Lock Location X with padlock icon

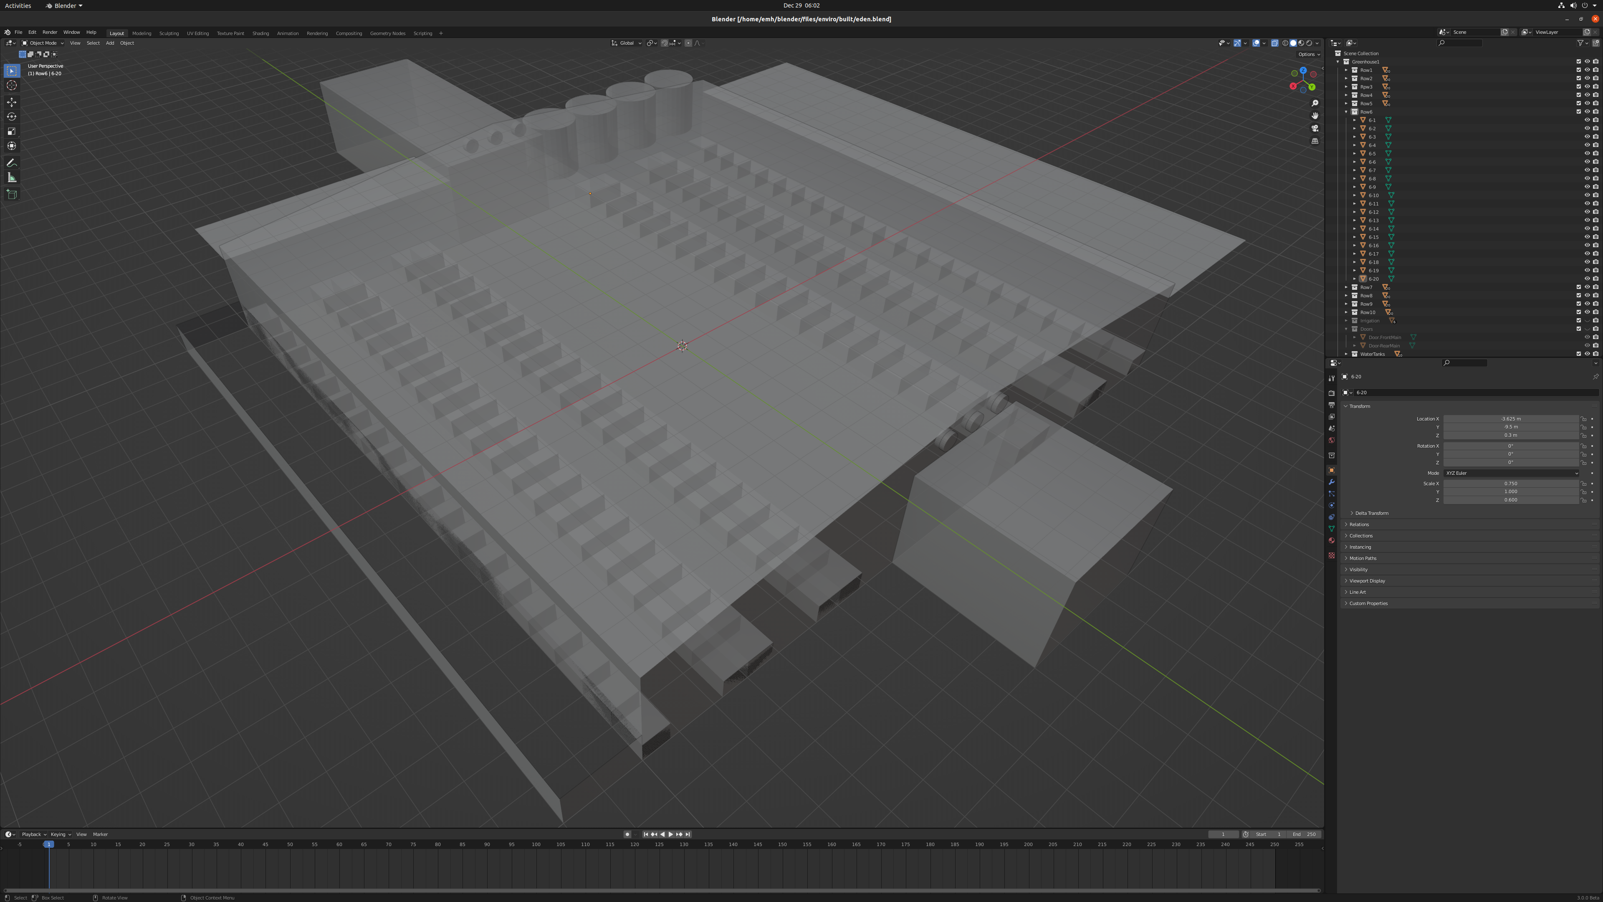[x=1584, y=419]
